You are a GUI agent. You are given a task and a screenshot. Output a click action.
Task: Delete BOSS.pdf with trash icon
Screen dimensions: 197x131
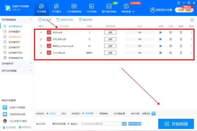click(181, 32)
